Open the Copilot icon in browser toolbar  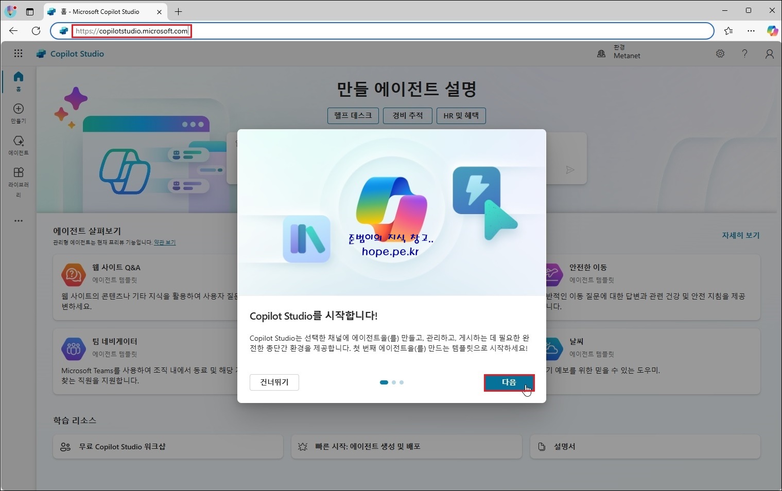[772, 31]
